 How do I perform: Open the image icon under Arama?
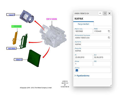[x=77, y=70]
